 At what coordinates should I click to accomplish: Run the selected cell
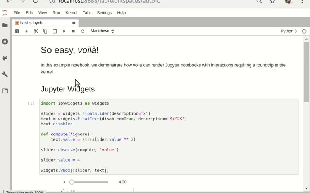point(64,31)
